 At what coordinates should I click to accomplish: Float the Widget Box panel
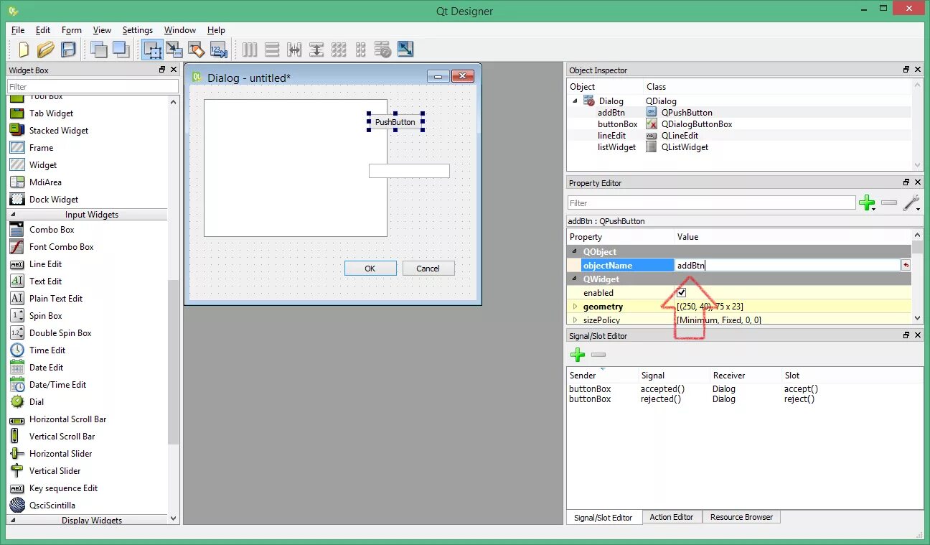click(162, 70)
